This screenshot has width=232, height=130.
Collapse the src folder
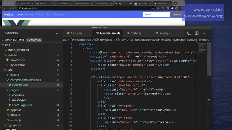click(6, 70)
